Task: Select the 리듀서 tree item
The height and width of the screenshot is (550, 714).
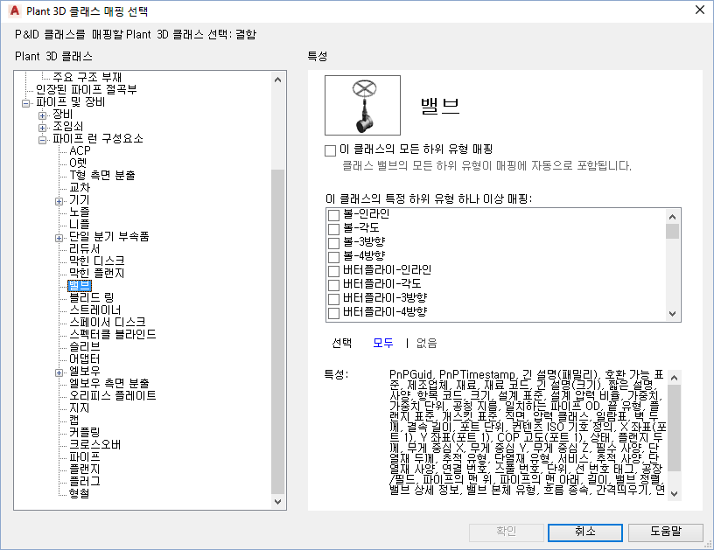Action: tap(84, 249)
